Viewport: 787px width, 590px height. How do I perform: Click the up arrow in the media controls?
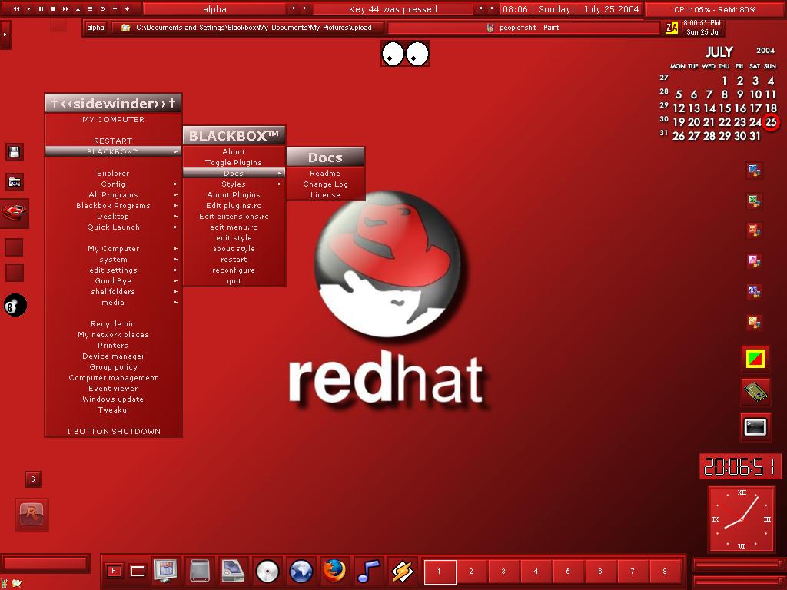coord(115,9)
